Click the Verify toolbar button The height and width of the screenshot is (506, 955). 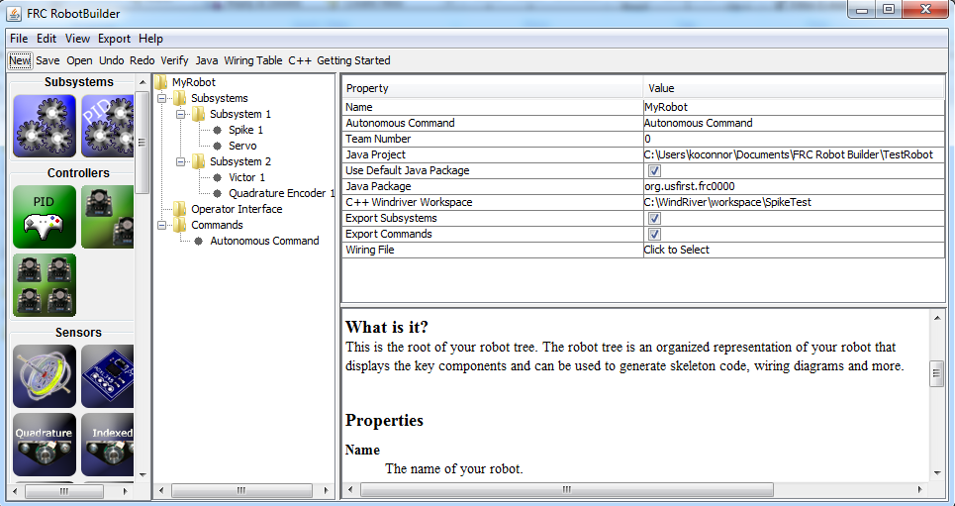click(174, 60)
